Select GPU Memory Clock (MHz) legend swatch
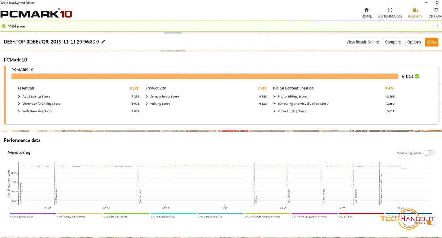Screen dimensions: 442x238 click(80, 214)
